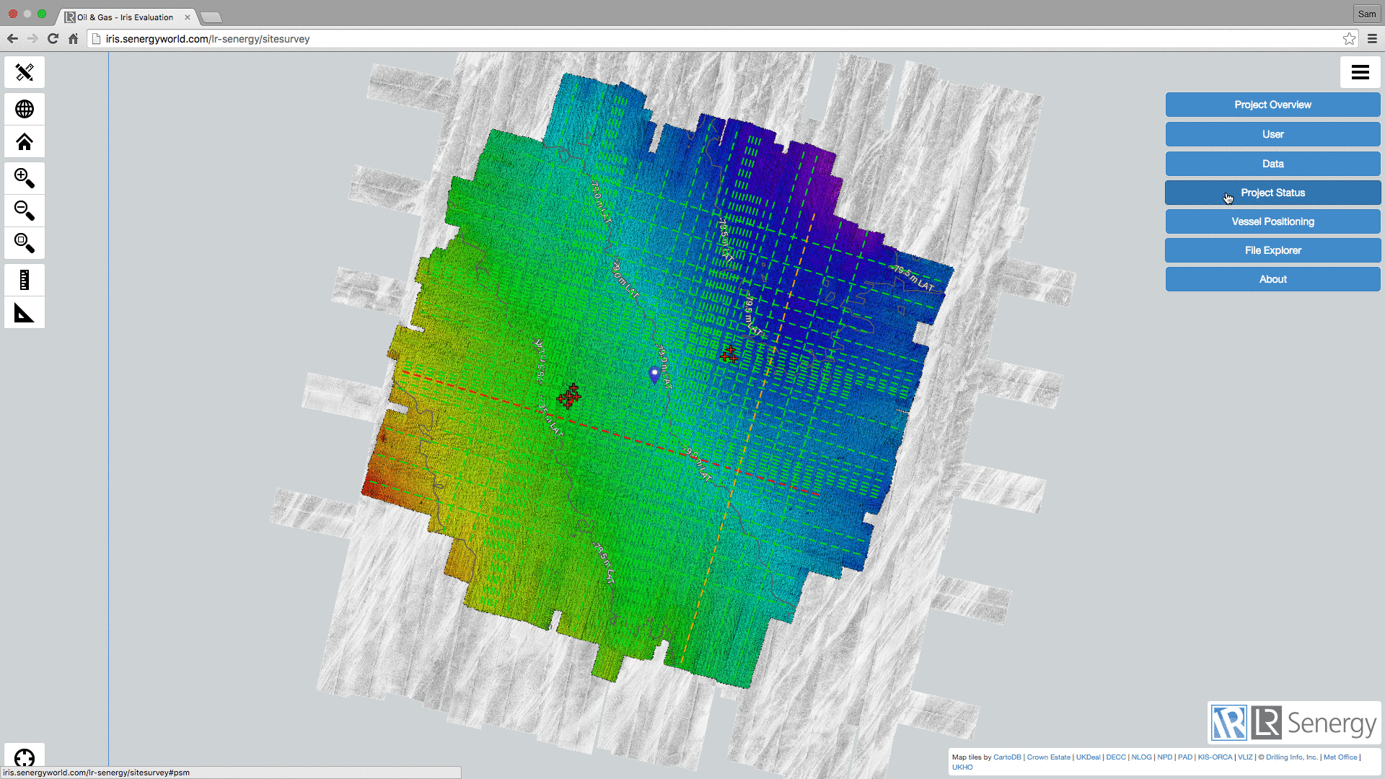Open the KIS-ORCA attribution link
This screenshot has height=779, width=1385.
1215,757
